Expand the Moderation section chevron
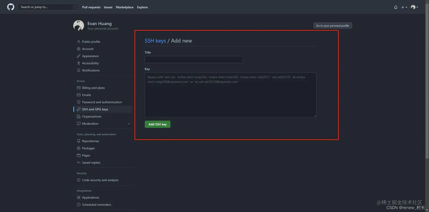This screenshot has width=429, height=212. click(129, 124)
